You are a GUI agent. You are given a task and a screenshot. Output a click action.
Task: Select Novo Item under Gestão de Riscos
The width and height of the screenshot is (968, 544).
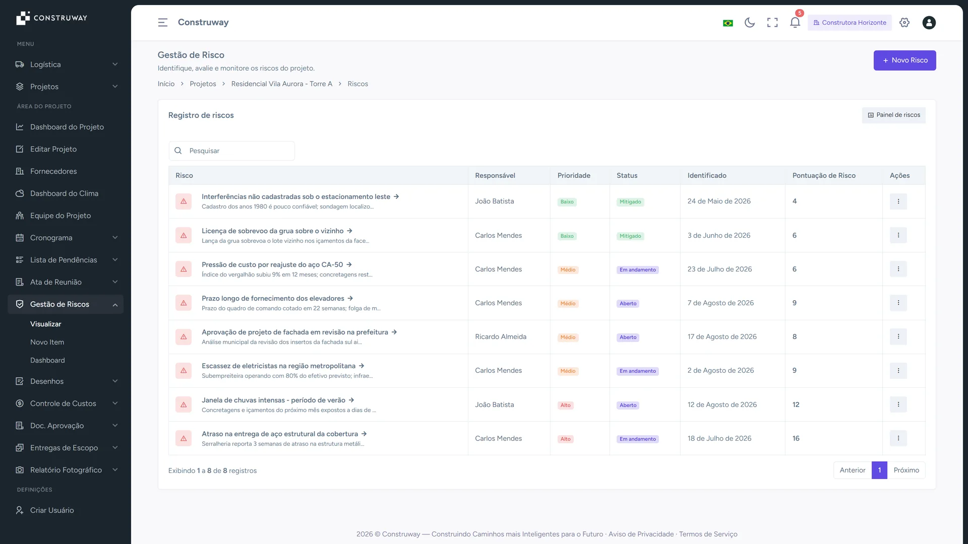point(47,342)
